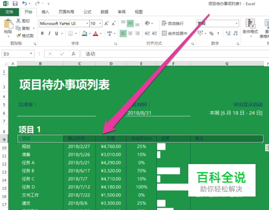
Task: Click the increase indent icon
Action: point(154,33)
